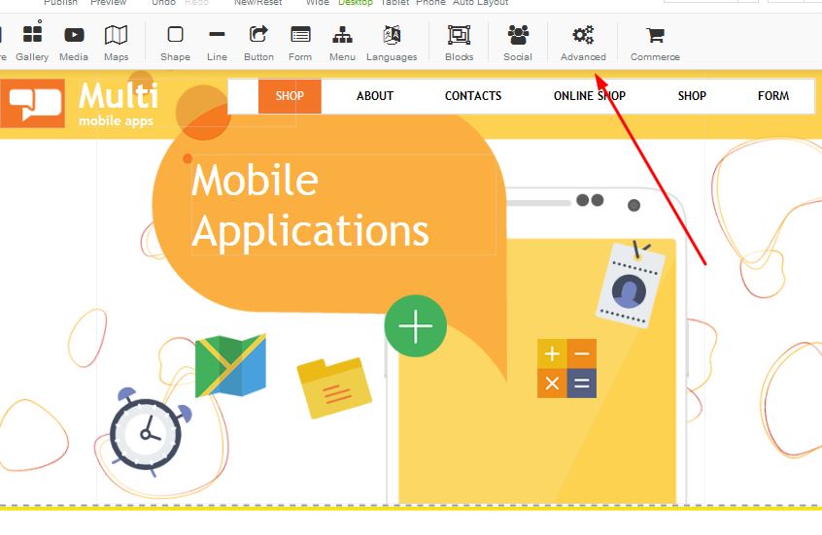Open the Languages tool
Viewport: 822px width, 535px height.
392,42
